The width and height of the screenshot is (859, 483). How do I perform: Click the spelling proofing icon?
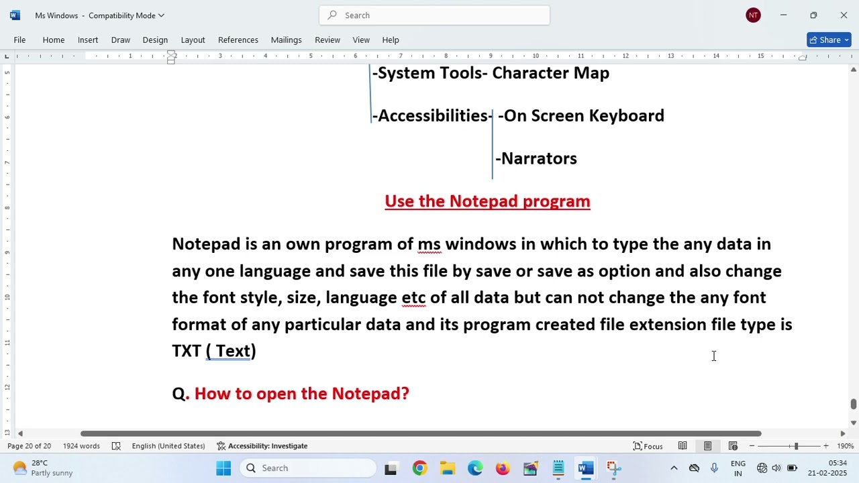coord(116,446)
